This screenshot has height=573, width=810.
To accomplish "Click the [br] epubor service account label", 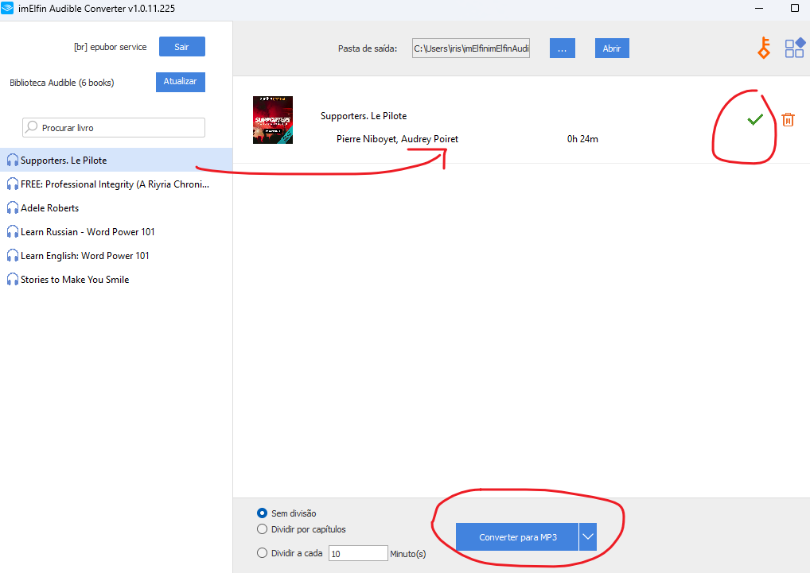I will [111, 47].
